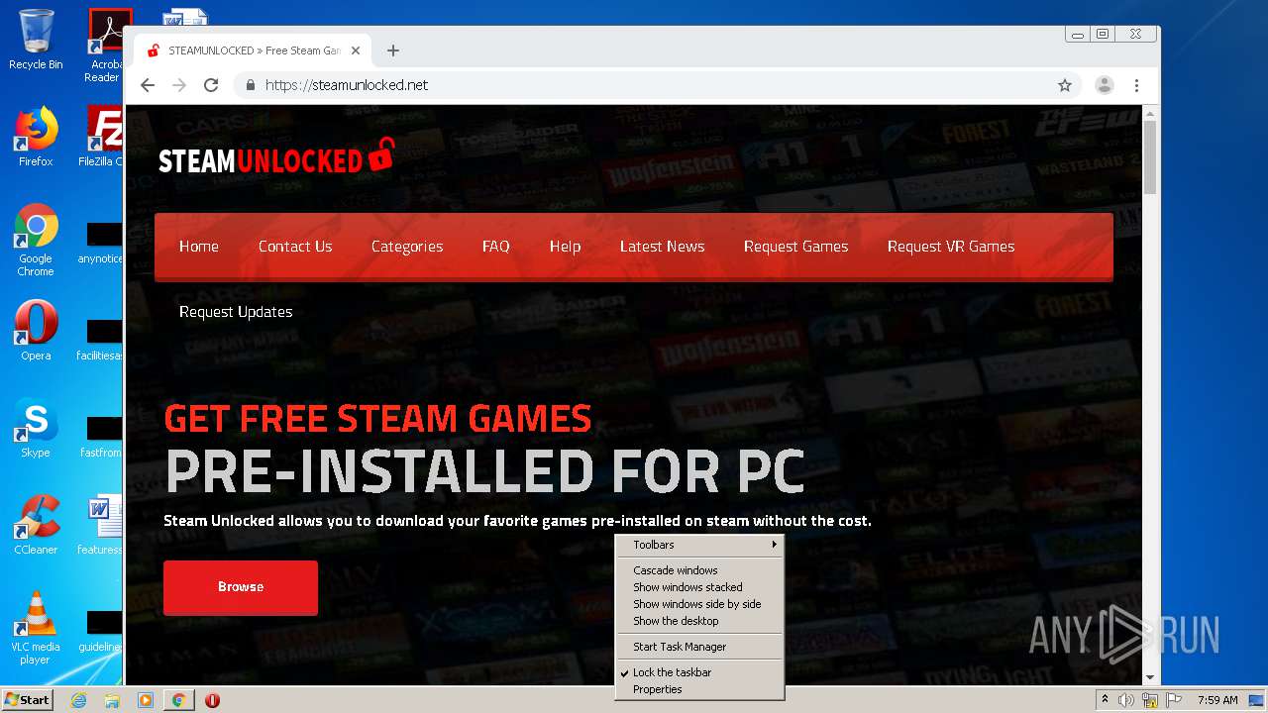
Task: Click the browser forward arrow
Action: (179, 85)
